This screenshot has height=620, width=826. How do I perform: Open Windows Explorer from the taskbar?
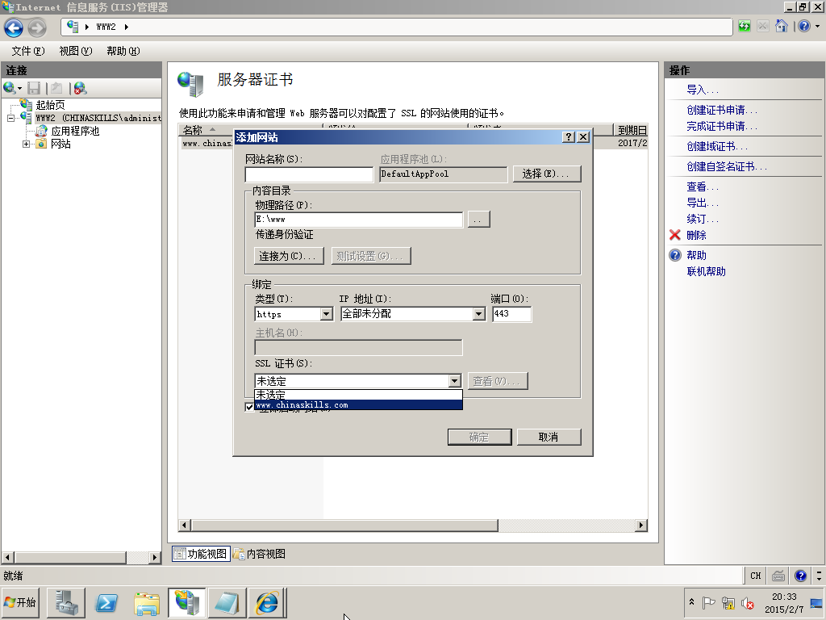[147, 602]
